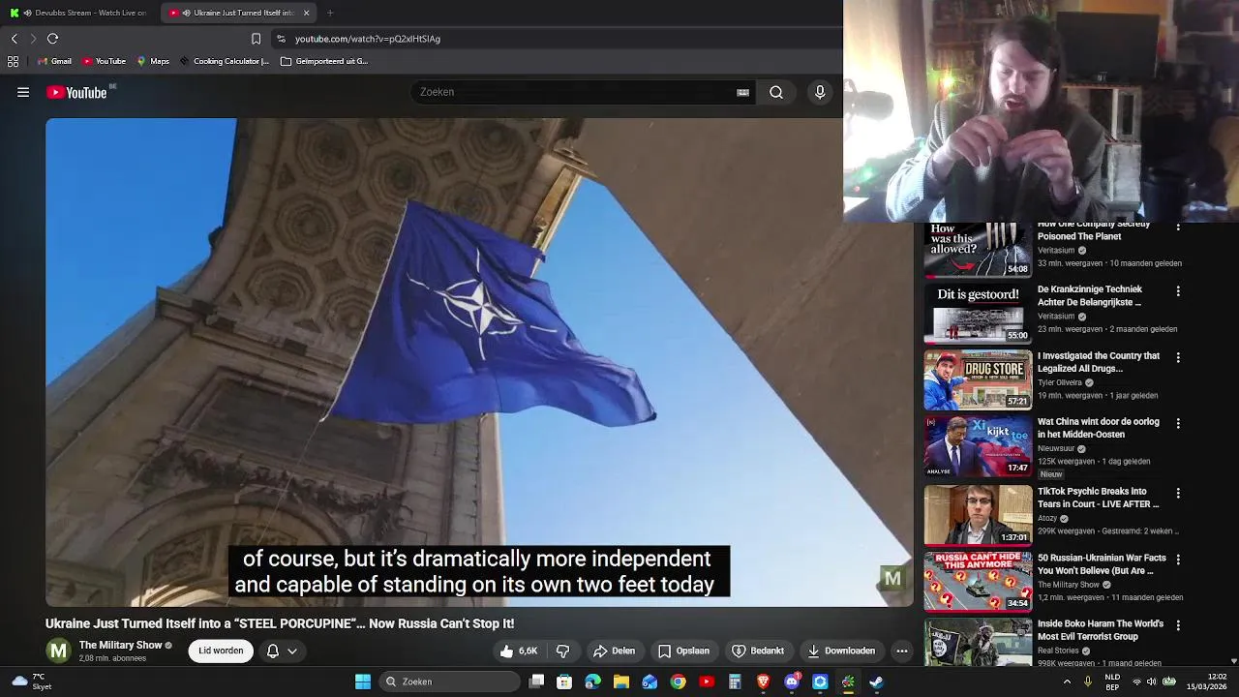This screenshot has width=1239, height=697.
Task: Play the Xi kijkt toe thumbnail
Action: [x=978, y=446]
